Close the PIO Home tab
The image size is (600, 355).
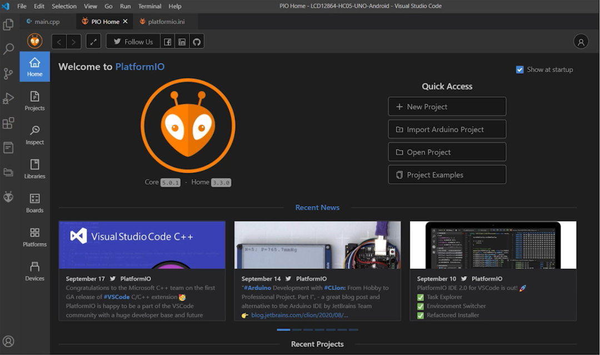point(125,22)
